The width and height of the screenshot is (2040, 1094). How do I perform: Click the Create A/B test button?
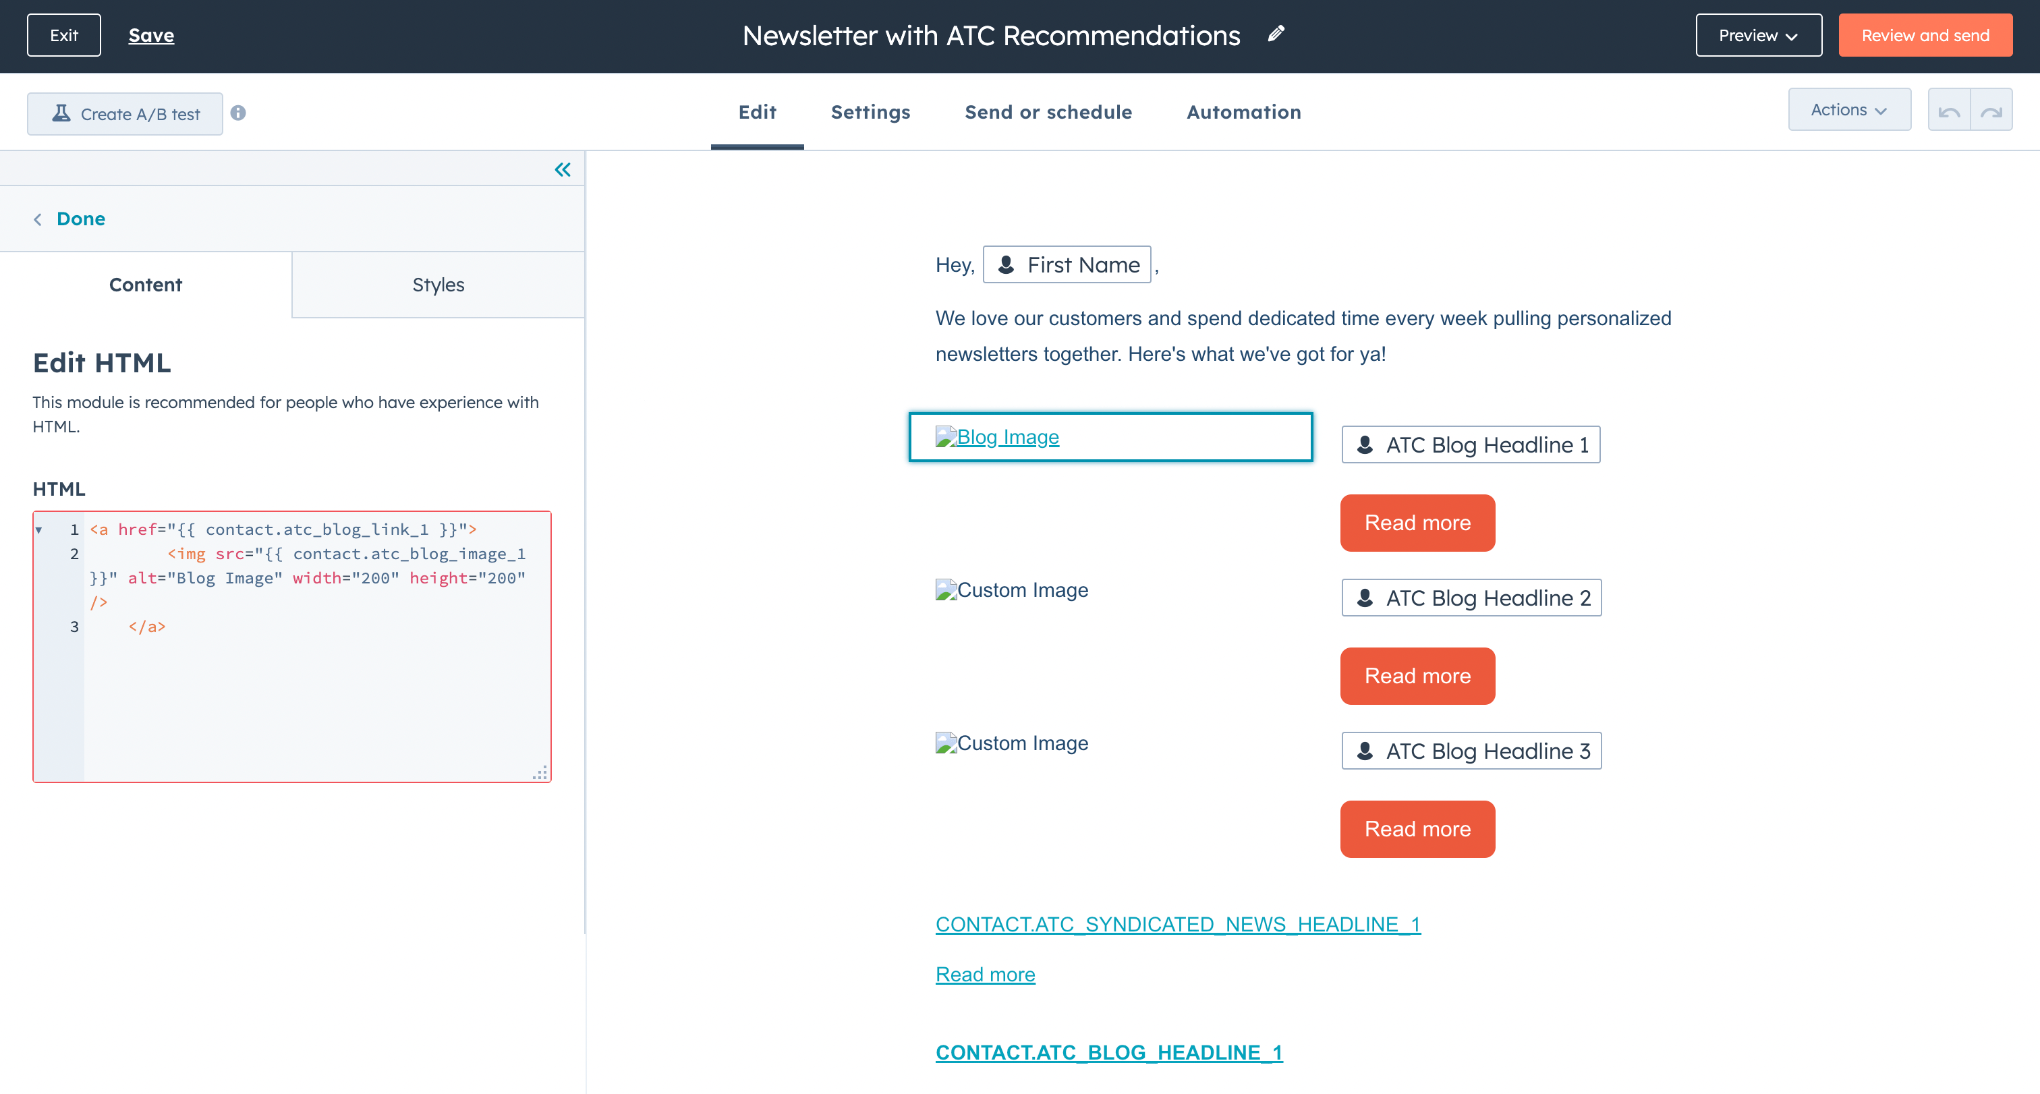click(x=125, y=114)
